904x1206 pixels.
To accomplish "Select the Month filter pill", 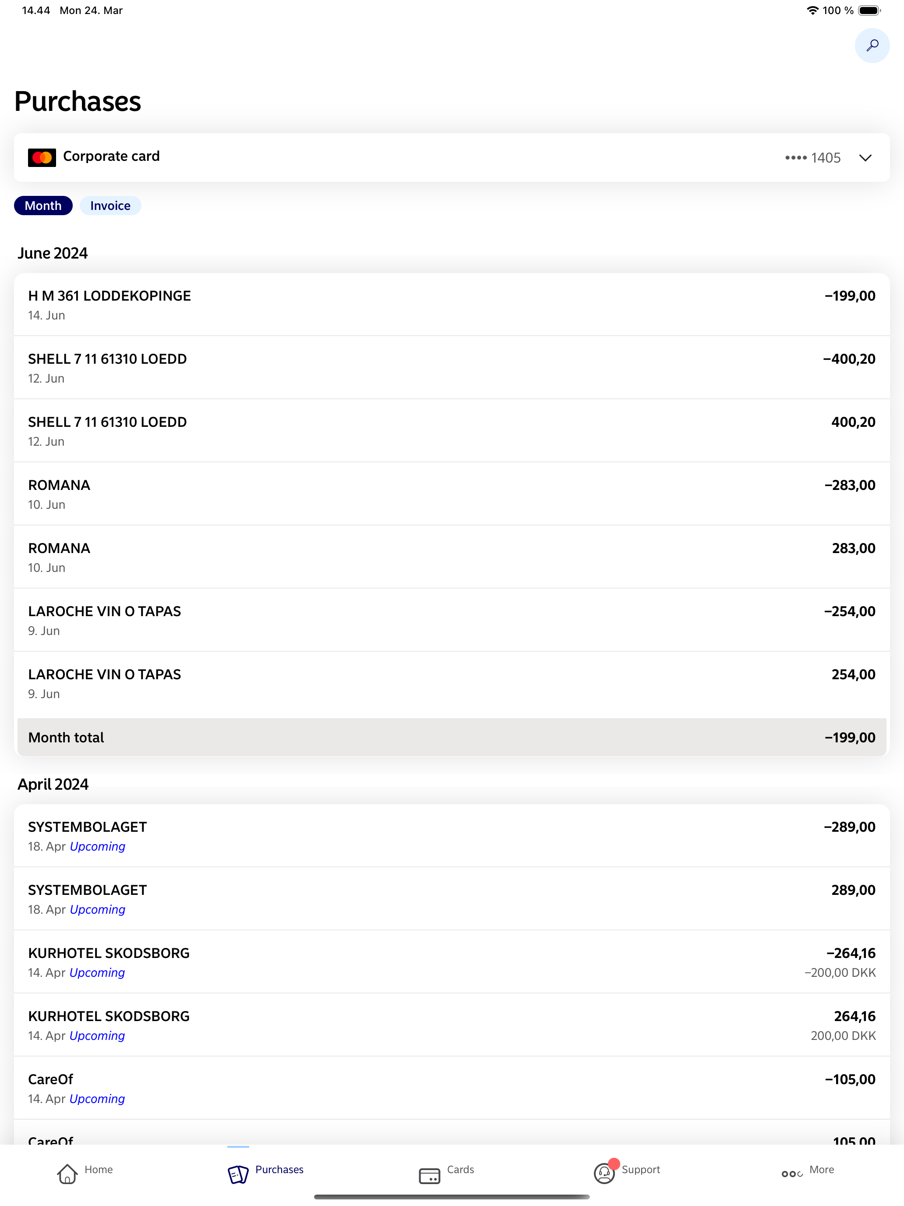I will pos(42,206).
